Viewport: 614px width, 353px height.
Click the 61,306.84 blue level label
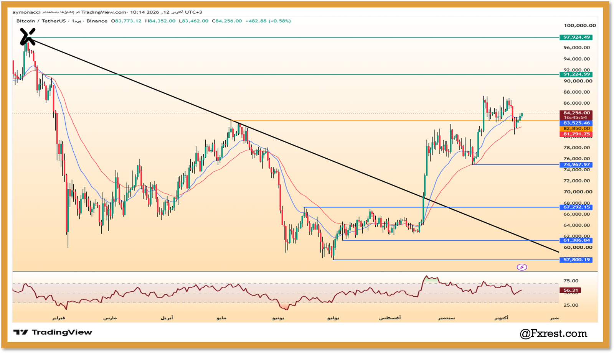pos(576,240)
